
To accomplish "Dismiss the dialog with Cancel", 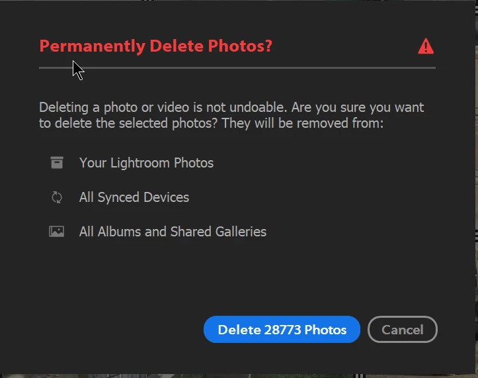I will (403, 330).
